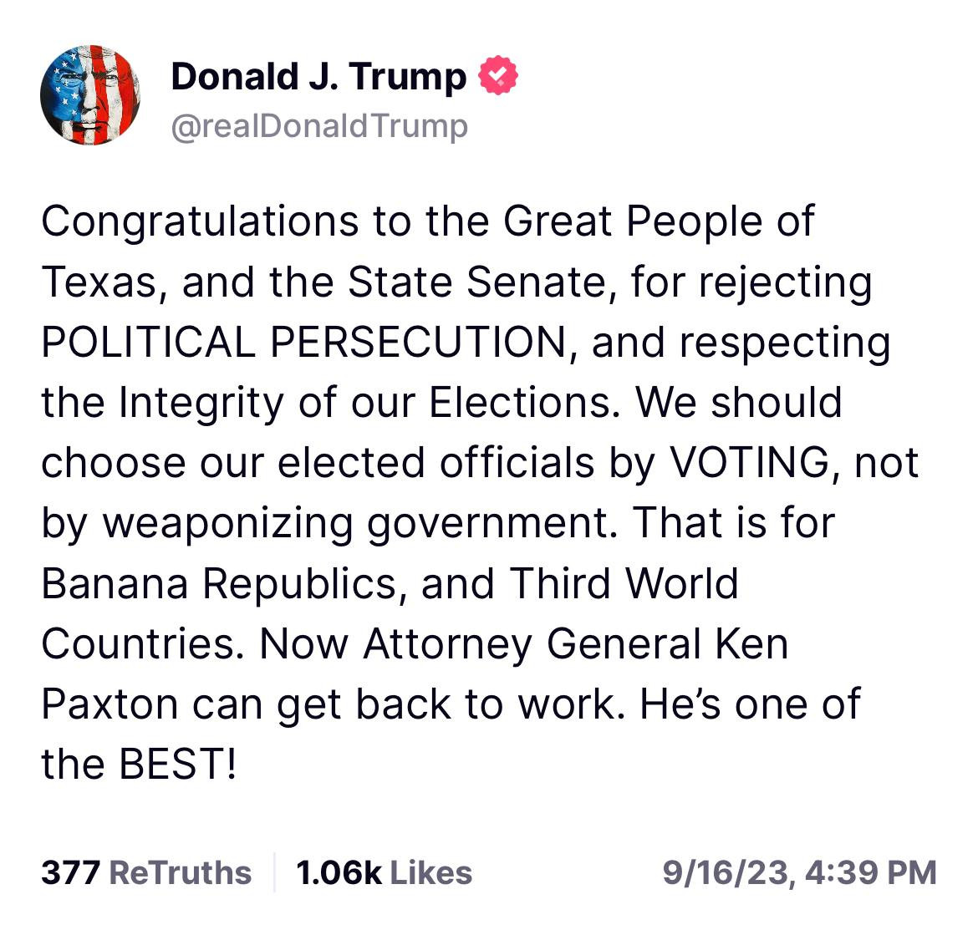
Task: Click the phrase Third World
Action: 624,583
